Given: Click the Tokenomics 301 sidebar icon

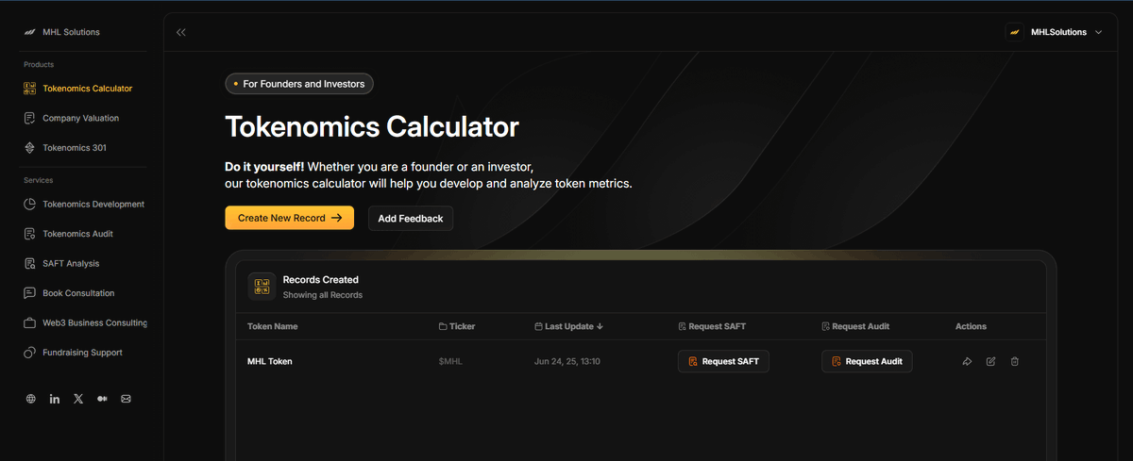Looking at the screenshot, I should tap(30, 147).
